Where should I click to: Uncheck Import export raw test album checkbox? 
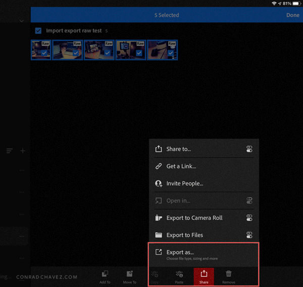point(38,30)
